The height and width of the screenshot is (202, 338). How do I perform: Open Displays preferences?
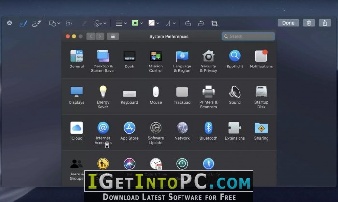click(76, 95)
